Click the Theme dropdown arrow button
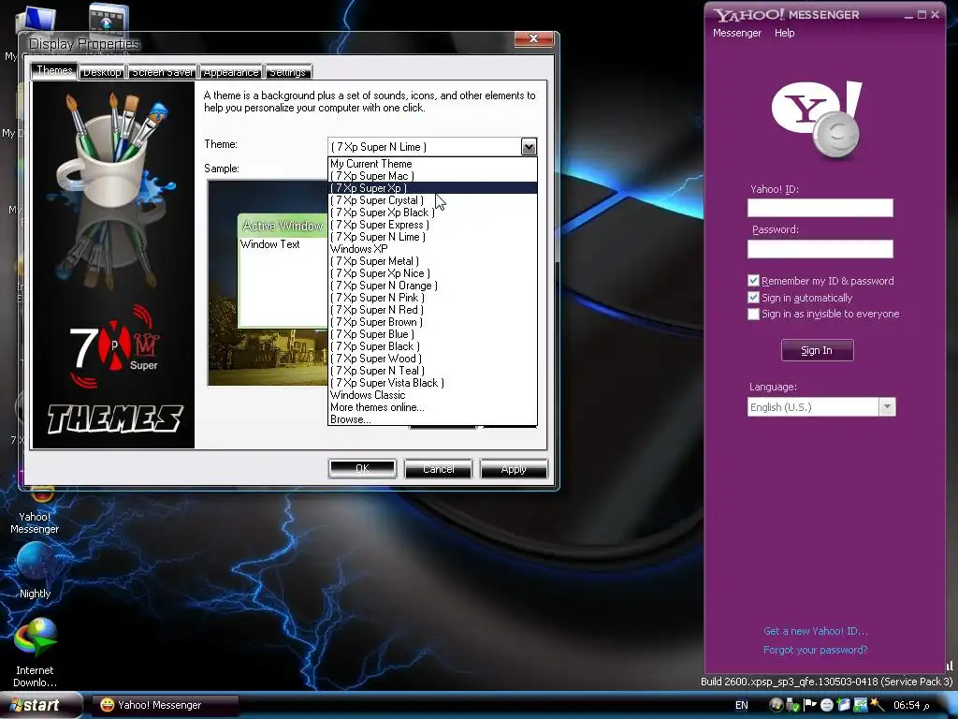This screenshot has height=719, width=958. pos(529,147)
